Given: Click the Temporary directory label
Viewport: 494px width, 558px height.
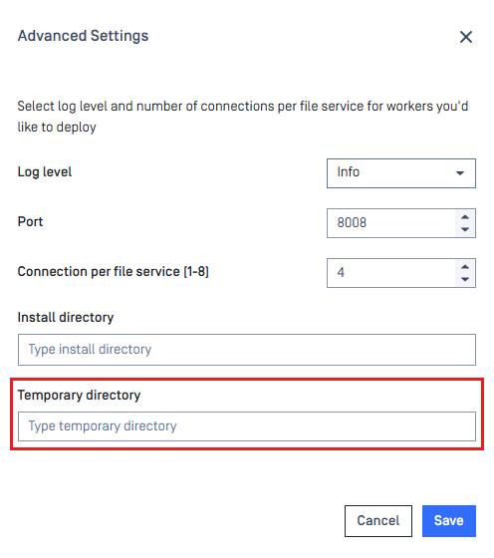Looking at the screenshot, I should pyautogui.click(x=79, y=395).
